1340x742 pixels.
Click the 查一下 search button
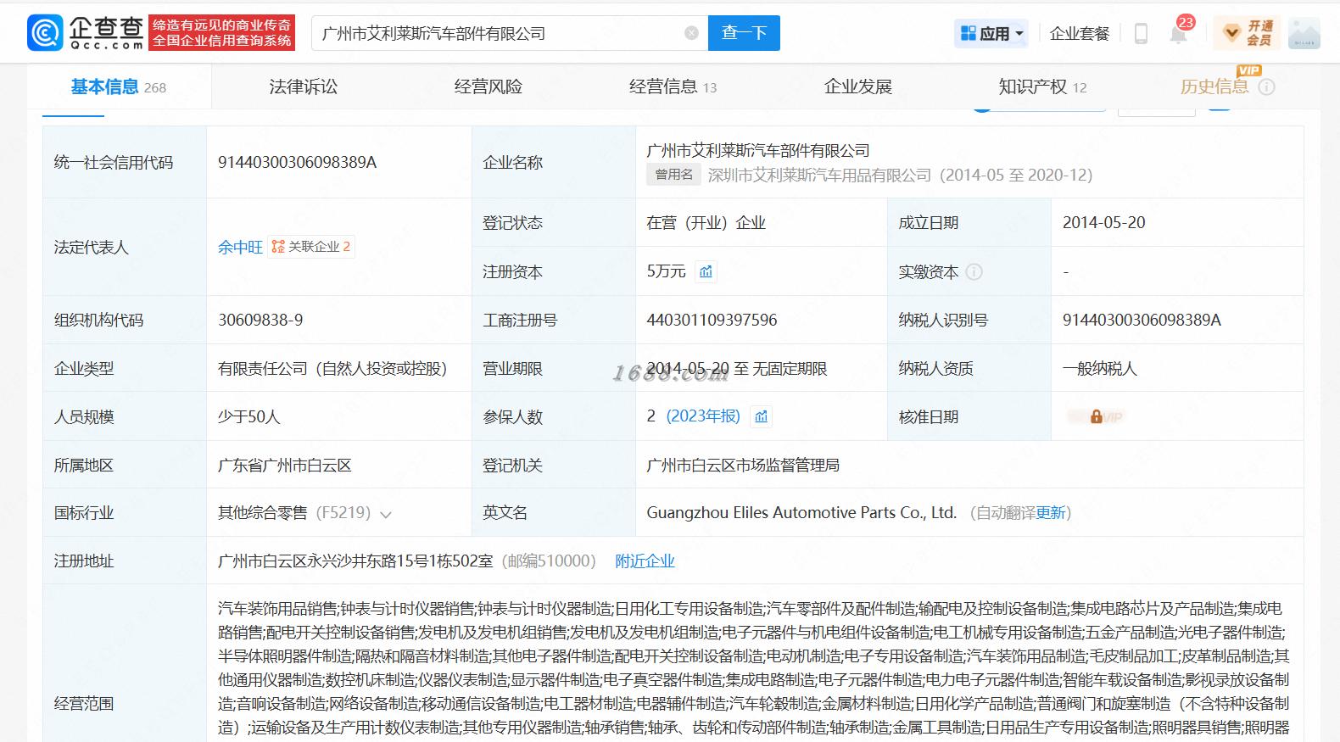click(x=744, y=33)
